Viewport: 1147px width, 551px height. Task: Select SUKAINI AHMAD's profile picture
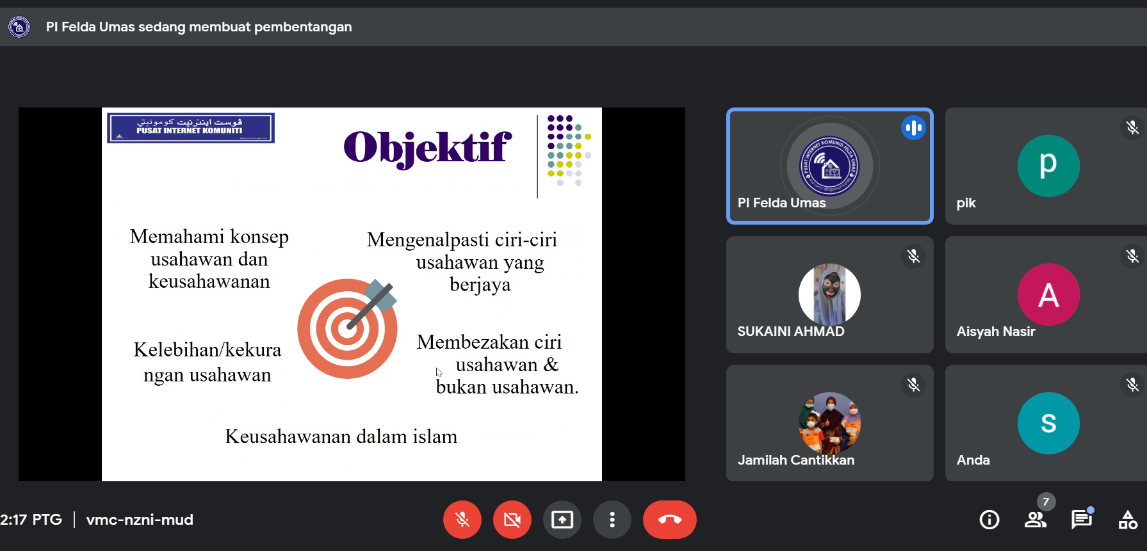(829, 294)
